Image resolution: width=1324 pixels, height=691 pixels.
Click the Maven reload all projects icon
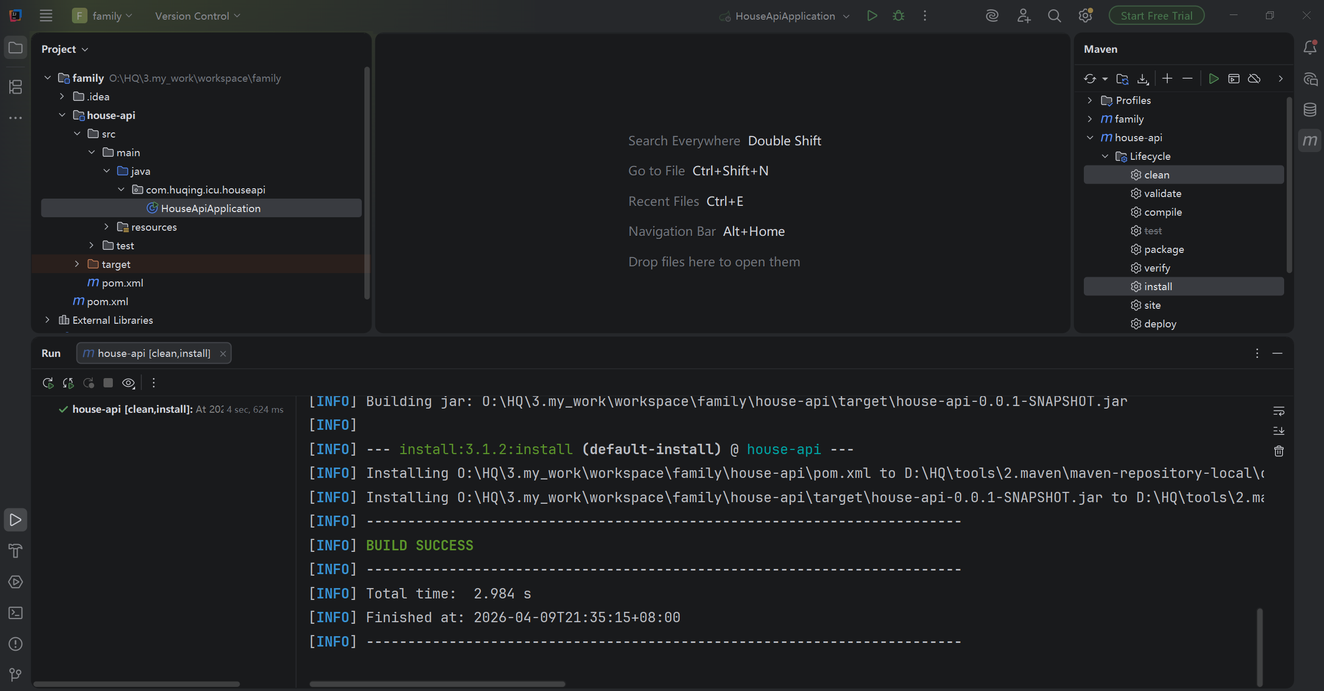coord(1090,79)
